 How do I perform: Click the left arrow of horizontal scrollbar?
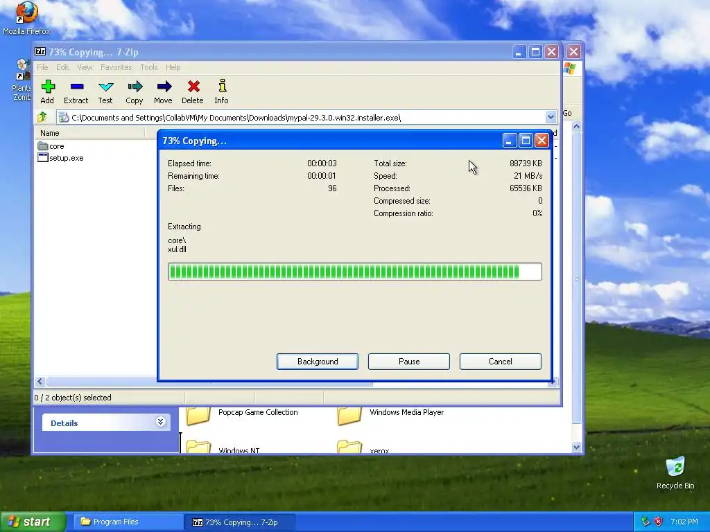(40, 382)
